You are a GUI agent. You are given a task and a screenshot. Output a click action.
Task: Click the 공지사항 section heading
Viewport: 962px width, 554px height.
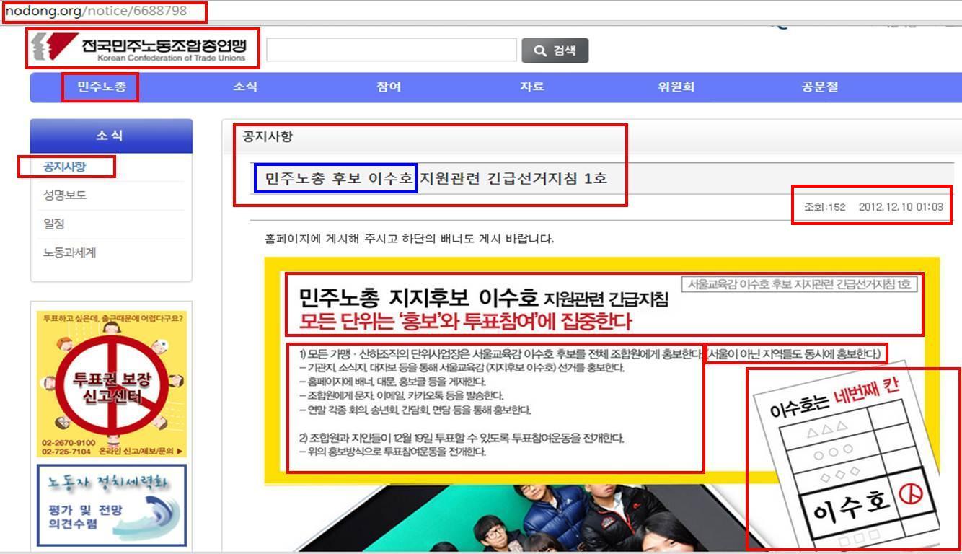pos(268,136)
